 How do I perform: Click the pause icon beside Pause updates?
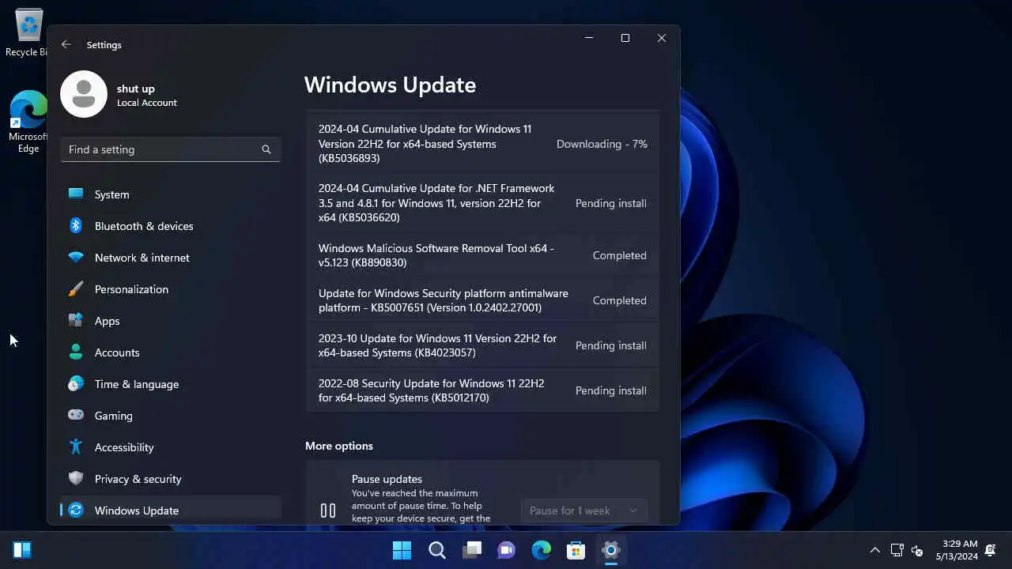[x=328, y=511]
